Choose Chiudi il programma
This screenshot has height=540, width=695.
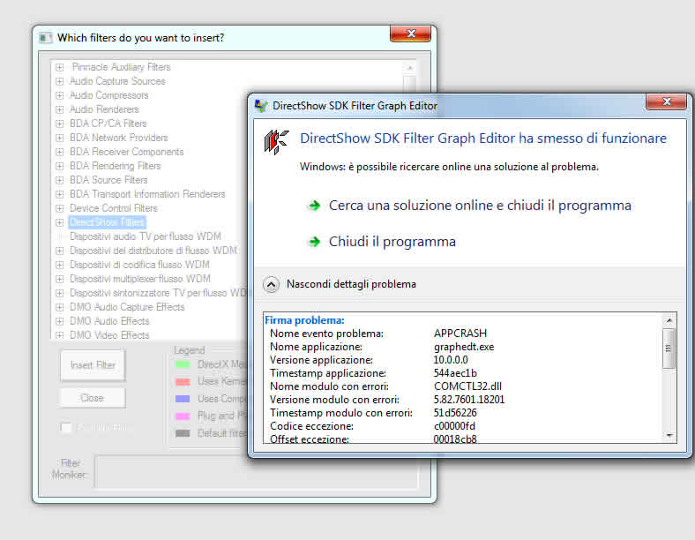click(392, 242)
